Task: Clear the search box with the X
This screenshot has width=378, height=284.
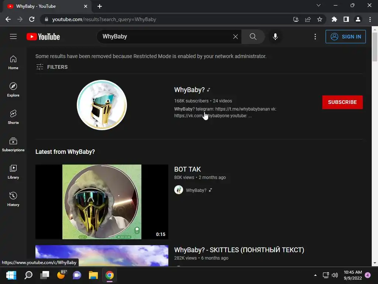Action: [x=236, y=37]
